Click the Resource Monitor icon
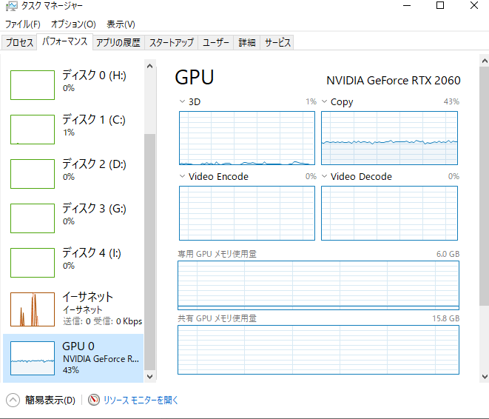 coord(94,400)
